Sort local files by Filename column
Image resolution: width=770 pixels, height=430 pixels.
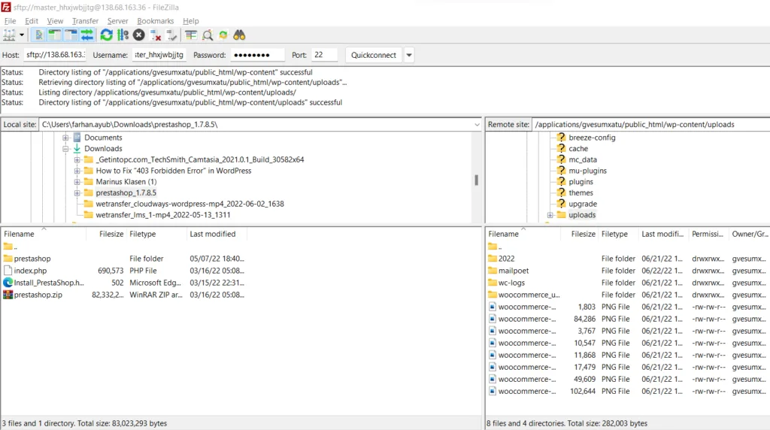click(x=43, y=234)
